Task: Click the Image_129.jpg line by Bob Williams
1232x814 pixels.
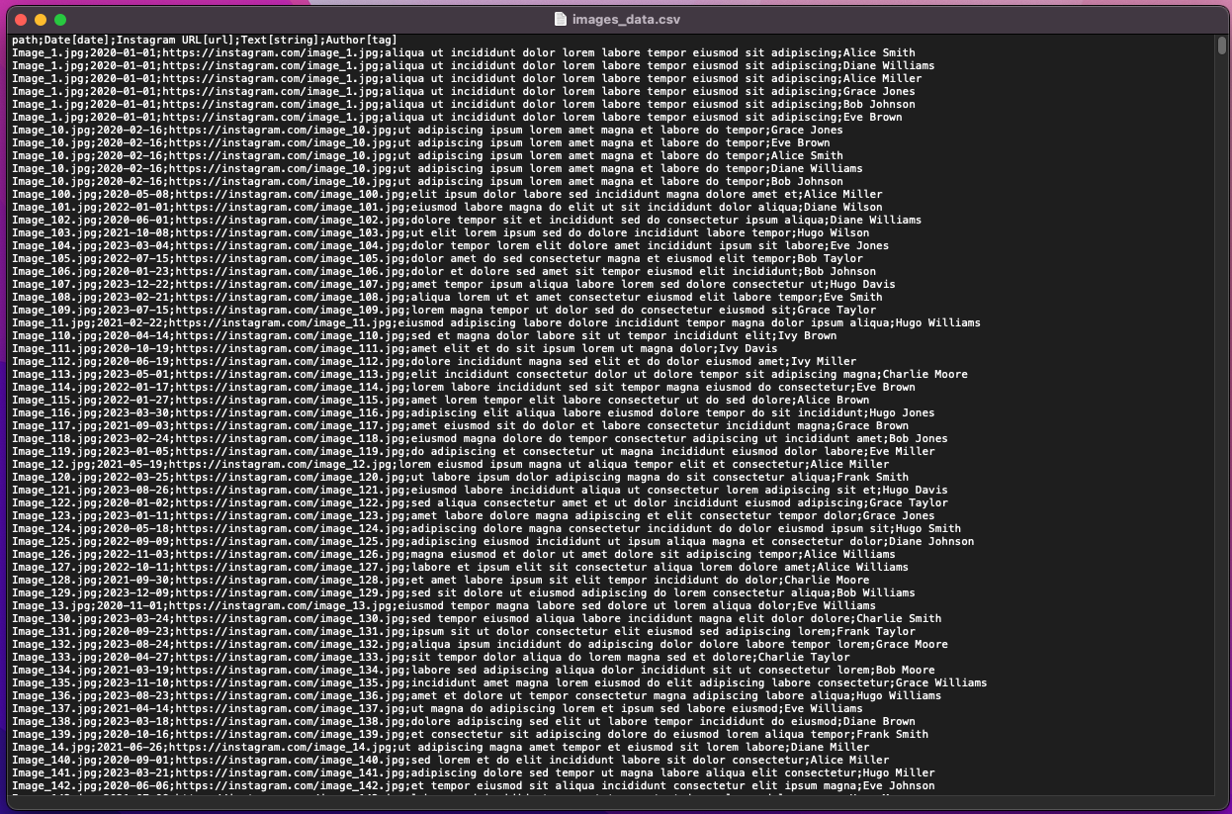Action: (464, 592)
